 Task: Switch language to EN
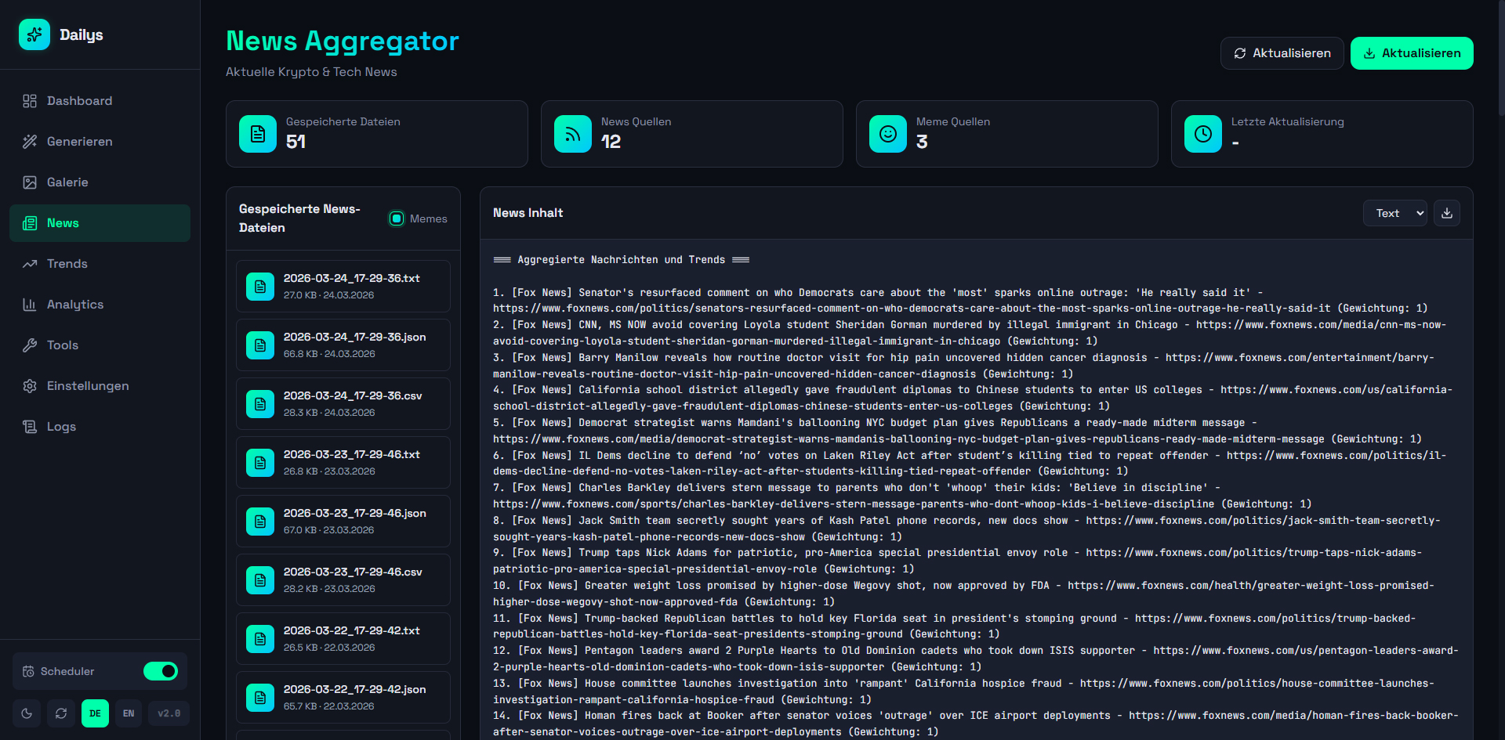pyautogui.click(x=129, y=713)
